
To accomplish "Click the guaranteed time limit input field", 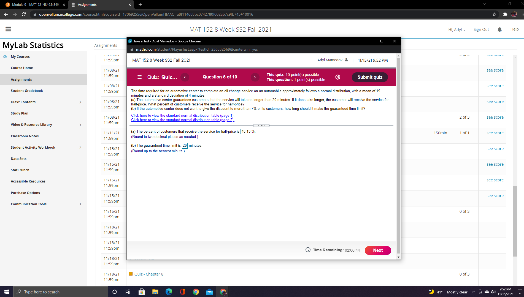I will 185,145.
